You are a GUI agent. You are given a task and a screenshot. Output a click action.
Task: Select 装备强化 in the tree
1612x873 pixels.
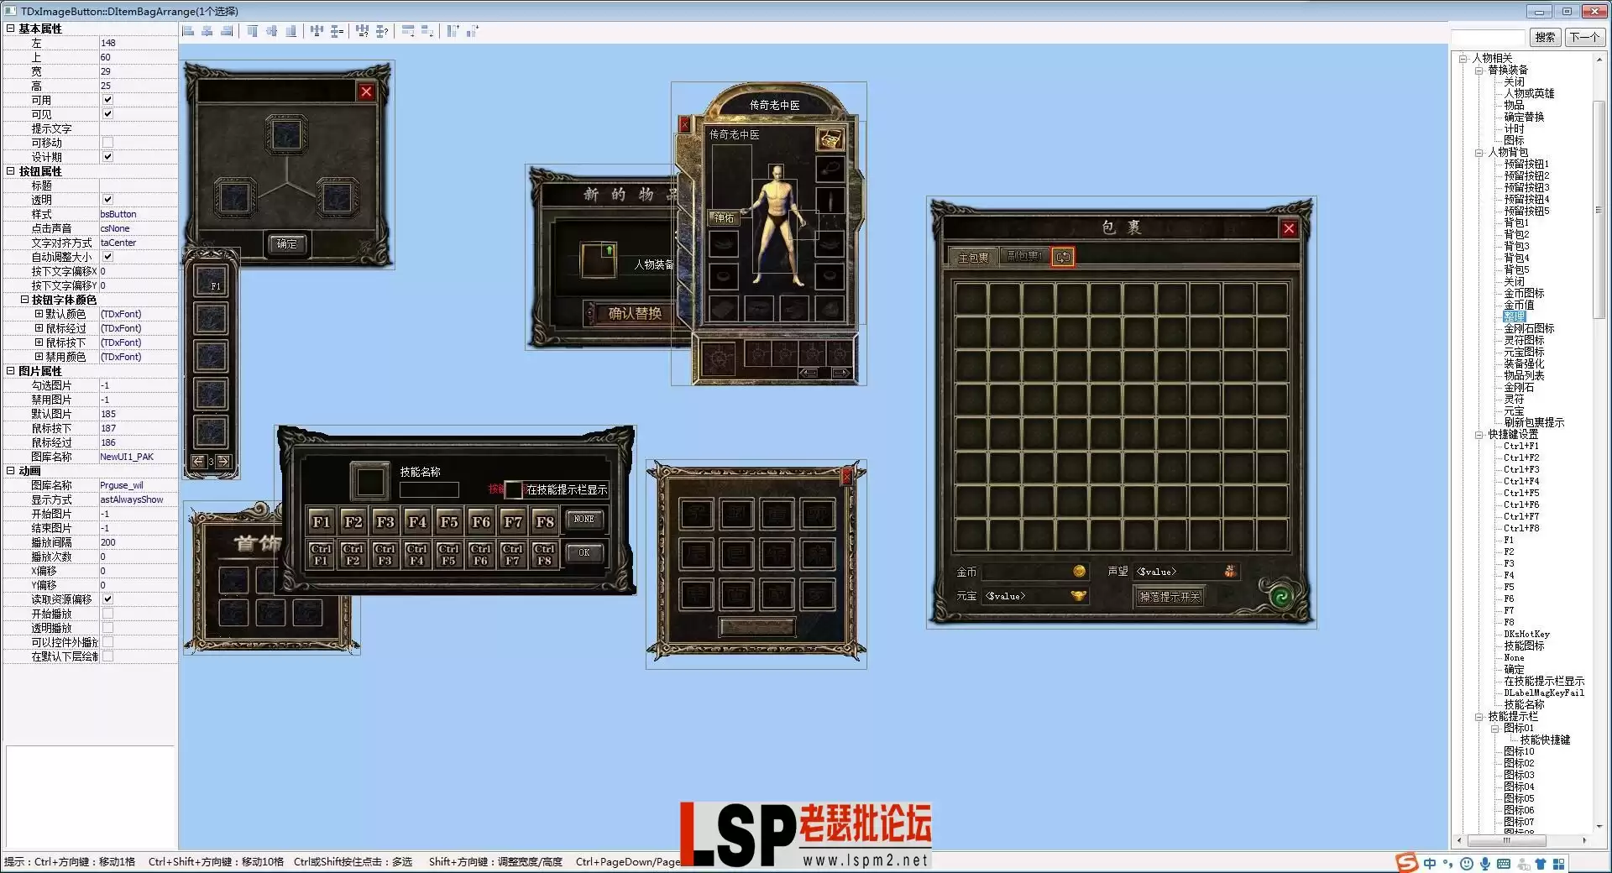click(x=1524, y=364)
